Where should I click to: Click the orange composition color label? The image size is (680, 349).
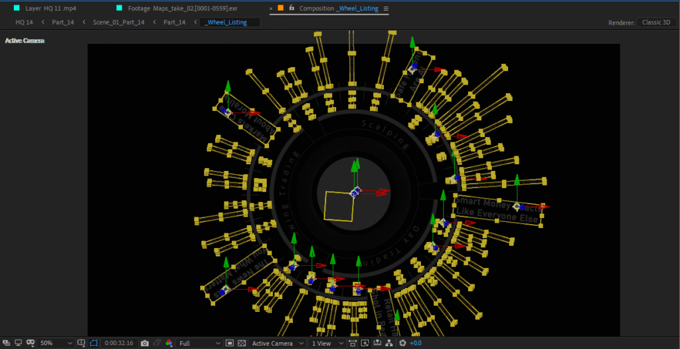[x=281, y=8]
